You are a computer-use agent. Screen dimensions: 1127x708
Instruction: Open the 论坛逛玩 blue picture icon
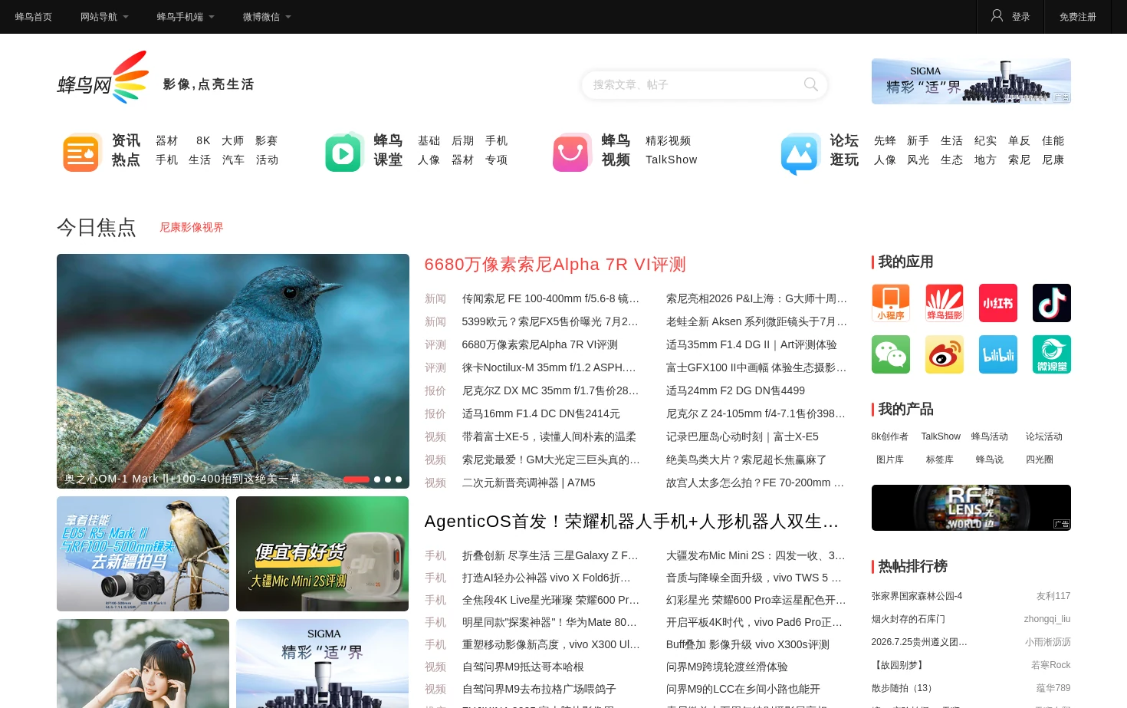pos(800,153)
